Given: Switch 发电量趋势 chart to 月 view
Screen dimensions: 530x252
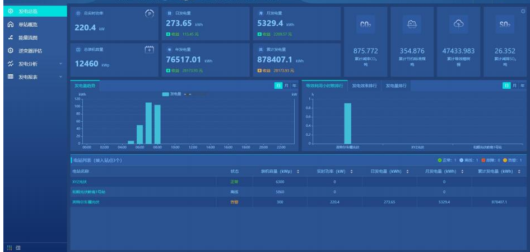Looking at the screenshot, I should coord(286,85).
